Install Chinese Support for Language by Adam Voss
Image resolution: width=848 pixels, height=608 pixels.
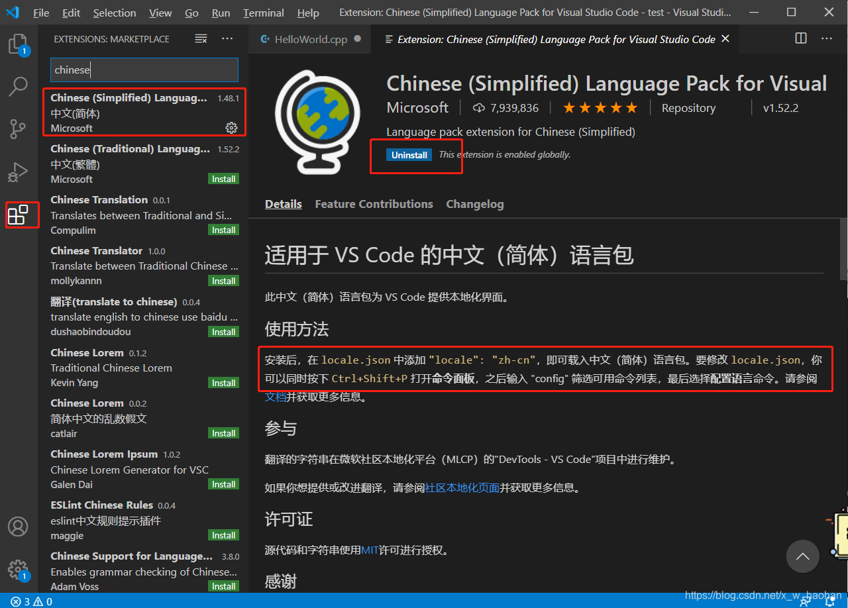click(x=224, y=586)
